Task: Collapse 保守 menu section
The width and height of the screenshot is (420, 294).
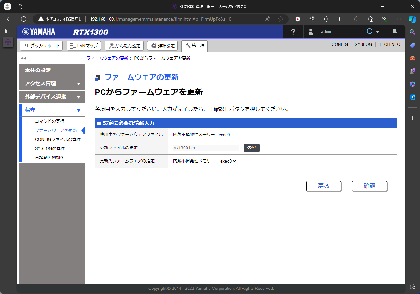Action: [52, 110]
